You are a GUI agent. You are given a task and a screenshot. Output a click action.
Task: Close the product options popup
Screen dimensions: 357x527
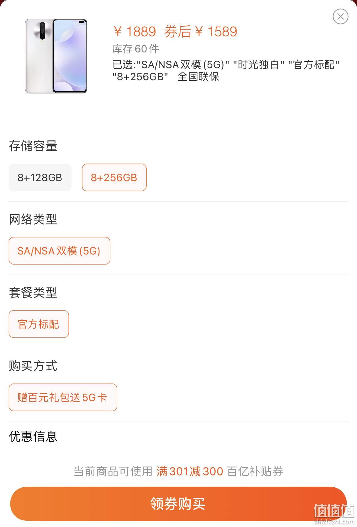tap(340, 16)
